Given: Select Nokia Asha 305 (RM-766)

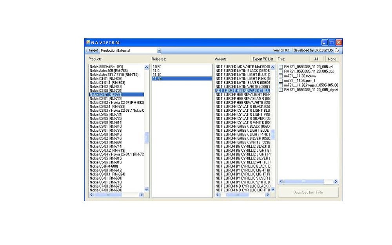Looking at the screenshot, I should click(x=116, y=71).
